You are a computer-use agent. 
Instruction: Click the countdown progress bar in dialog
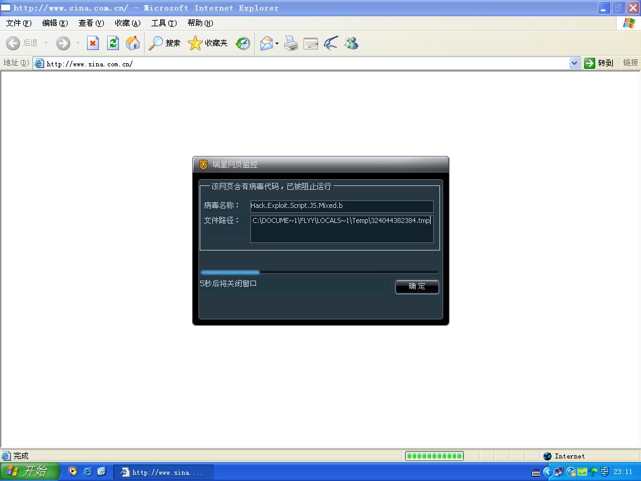click(319, 272)
